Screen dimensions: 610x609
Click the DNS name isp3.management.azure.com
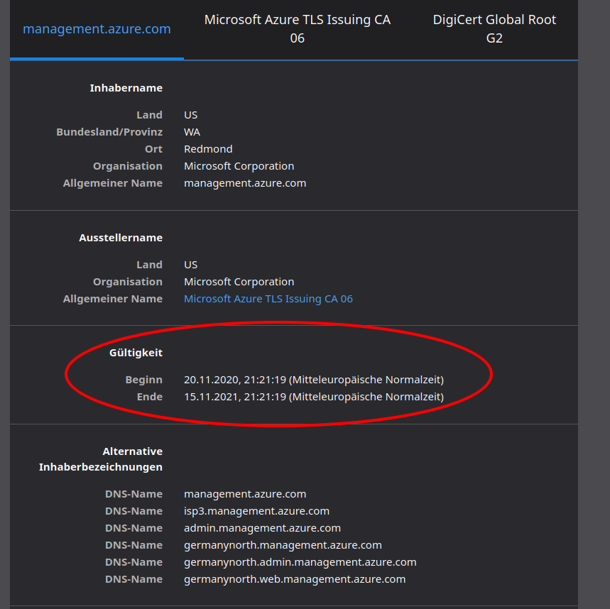pyautogui.click(x=257, y=511)
